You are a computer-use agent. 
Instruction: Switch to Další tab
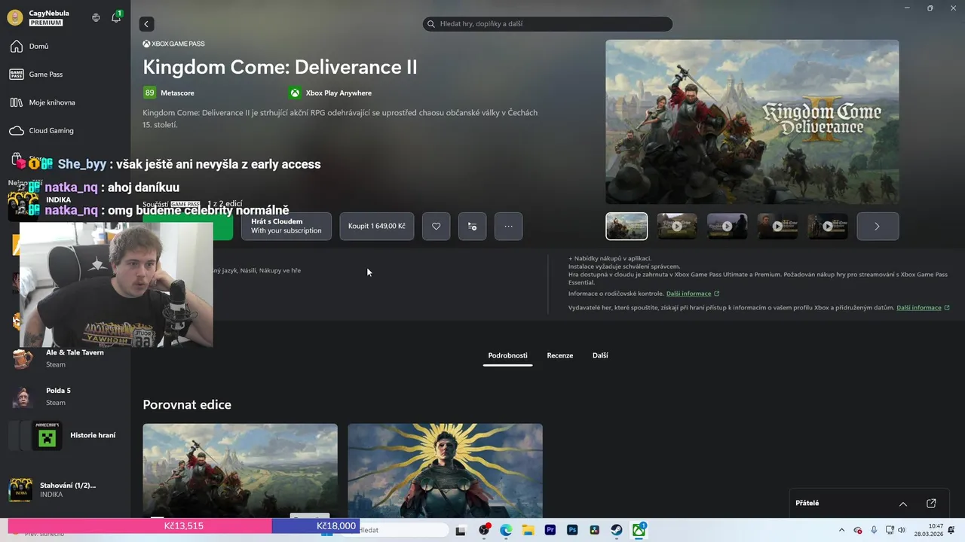[600, 355]
